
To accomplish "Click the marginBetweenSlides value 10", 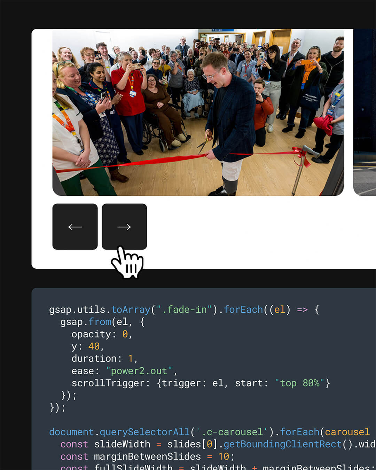I will 224,456.
